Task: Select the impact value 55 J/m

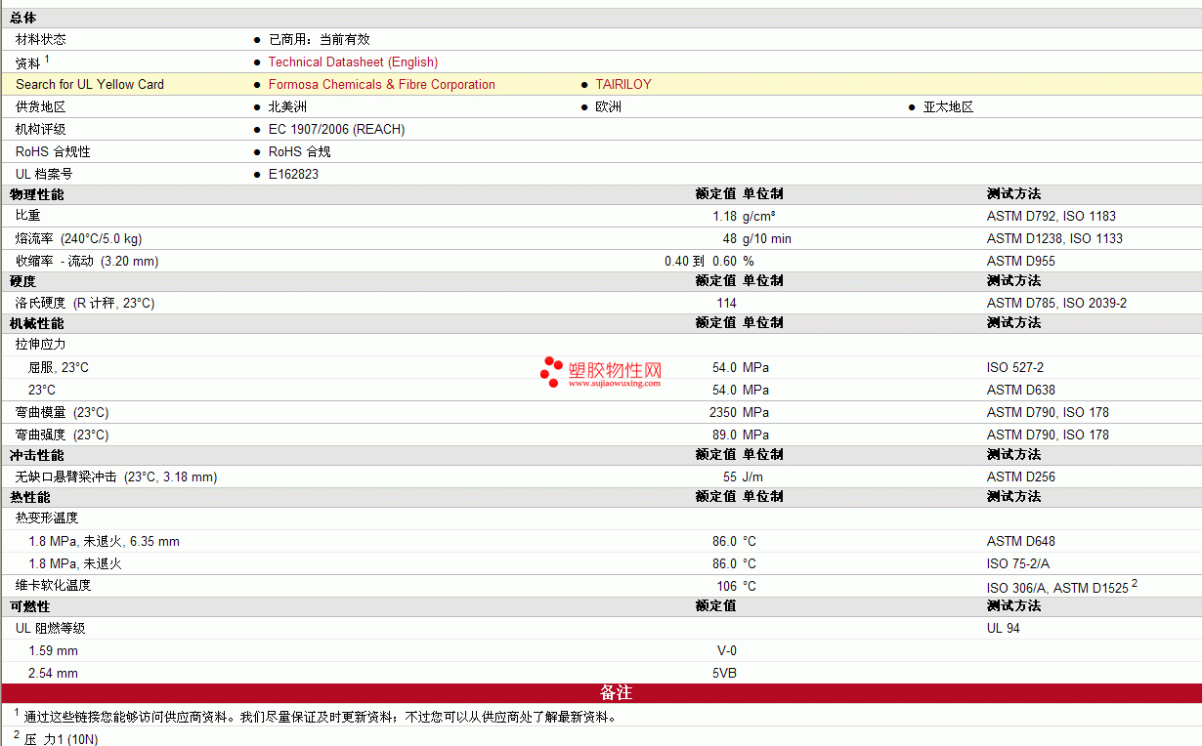Action: tap(744, 477)
